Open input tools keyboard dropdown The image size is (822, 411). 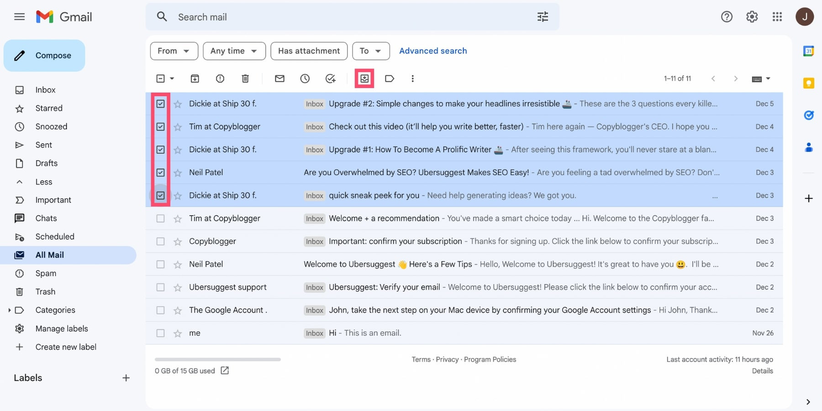(761, 78)
